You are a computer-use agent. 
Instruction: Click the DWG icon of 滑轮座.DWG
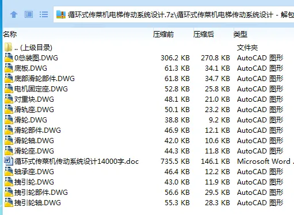9,151
